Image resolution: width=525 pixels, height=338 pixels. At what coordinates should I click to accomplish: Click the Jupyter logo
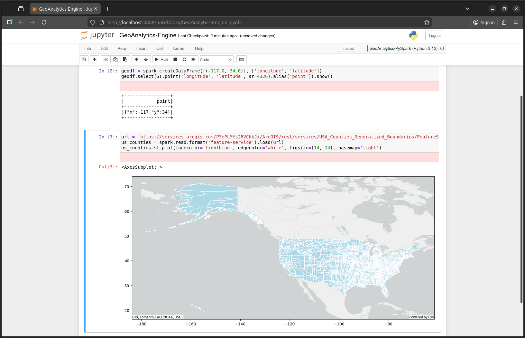tap(97, 35)
